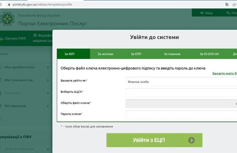Click the Портал Електронних Послуг title
Screen dimensions: 237x153
click(52, 24)
